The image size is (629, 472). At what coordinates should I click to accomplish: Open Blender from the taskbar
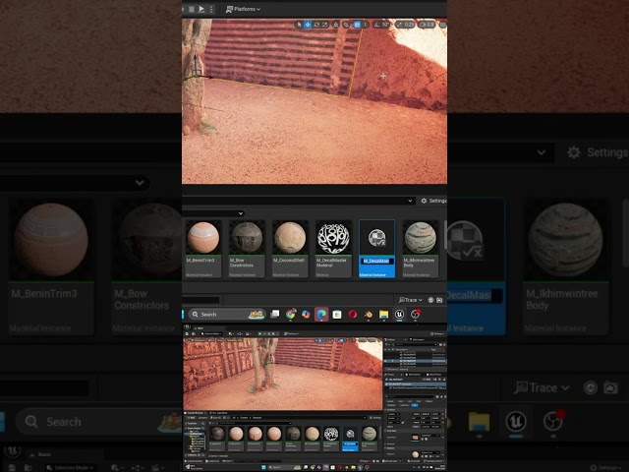pos(369,315)
